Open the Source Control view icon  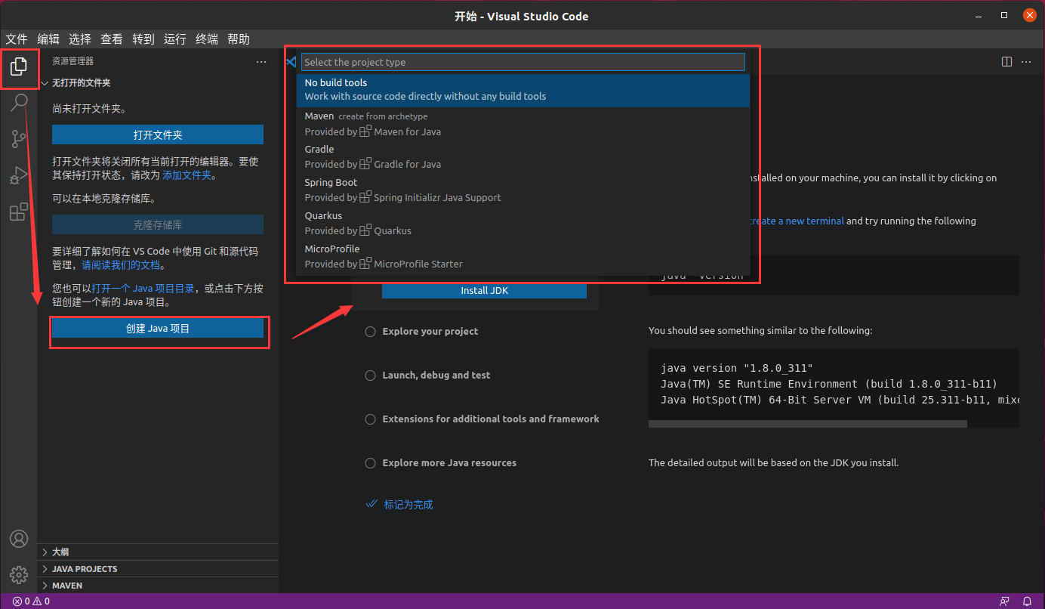coord(19,139)
